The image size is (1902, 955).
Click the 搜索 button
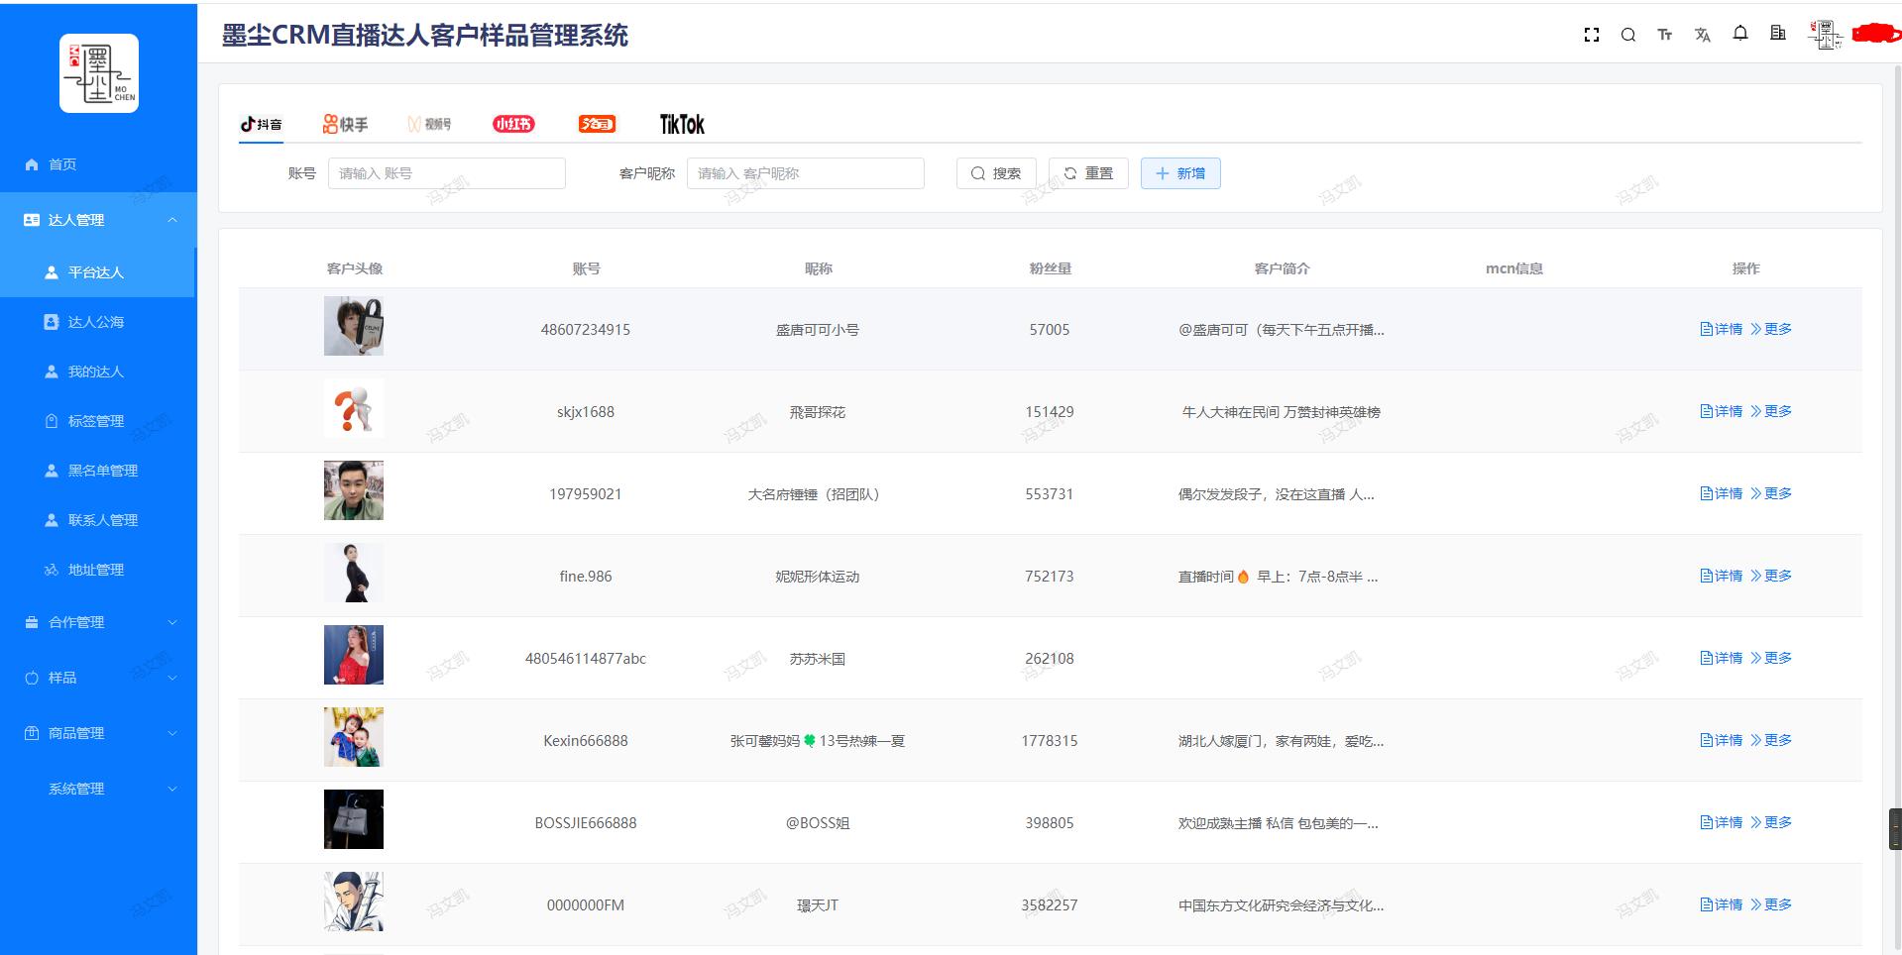(996, 173)
